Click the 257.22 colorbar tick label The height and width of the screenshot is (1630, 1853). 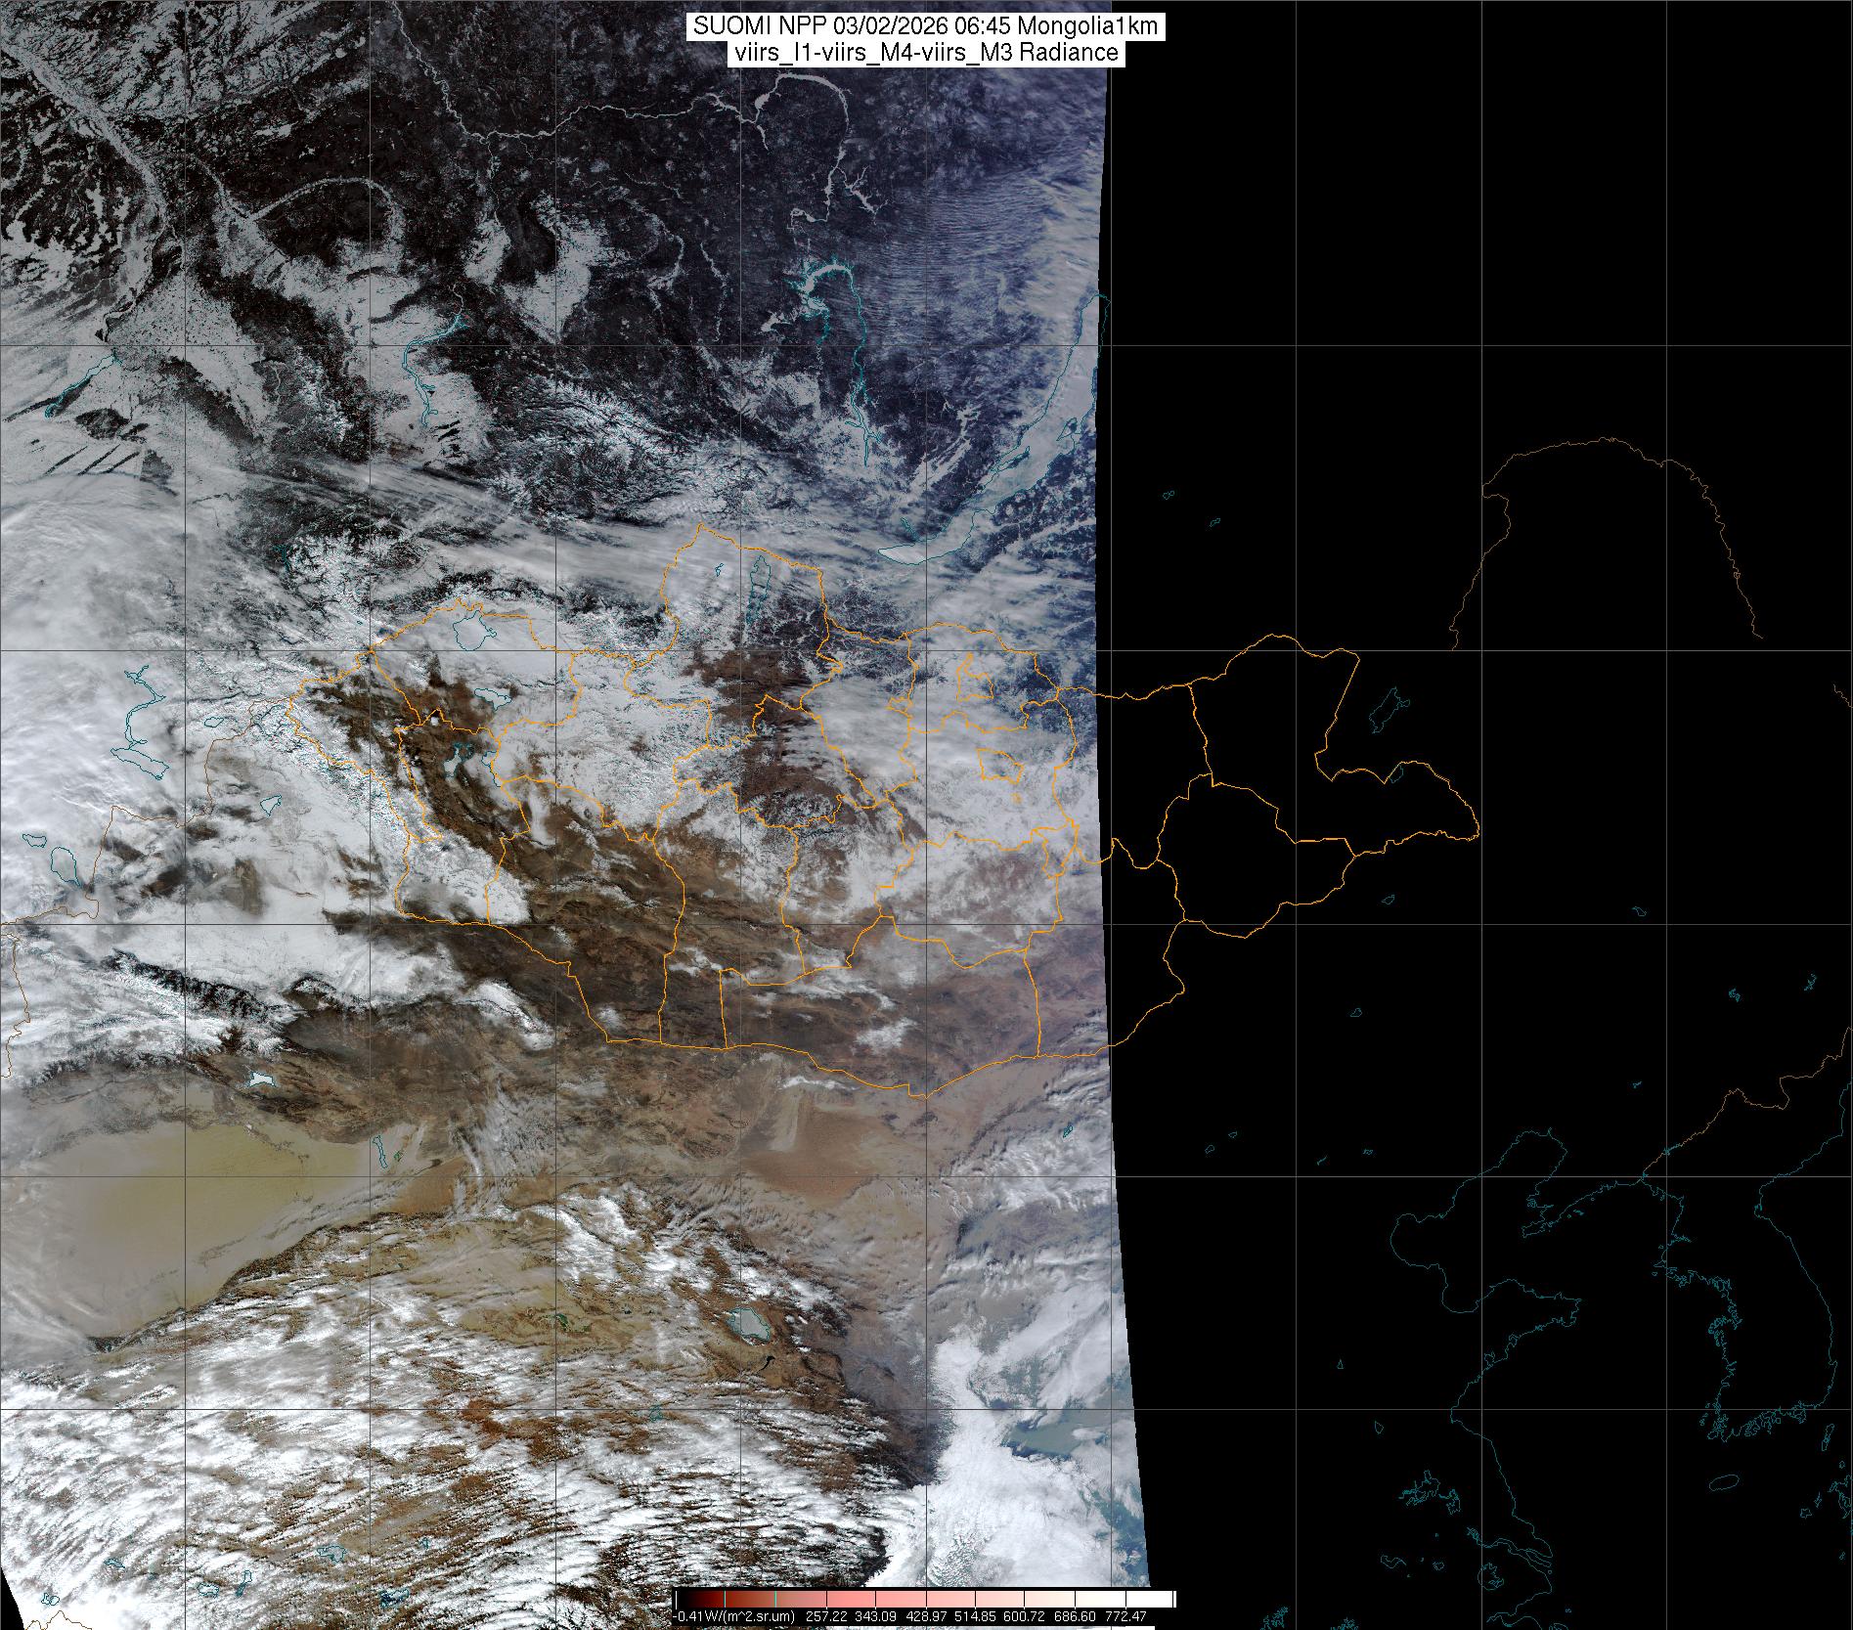pyautogui.click(x=828, y=1616)
